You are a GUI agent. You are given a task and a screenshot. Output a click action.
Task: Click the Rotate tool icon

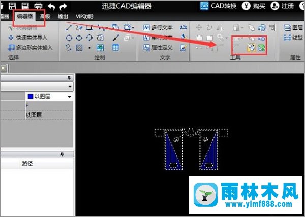tap(209, 28)
